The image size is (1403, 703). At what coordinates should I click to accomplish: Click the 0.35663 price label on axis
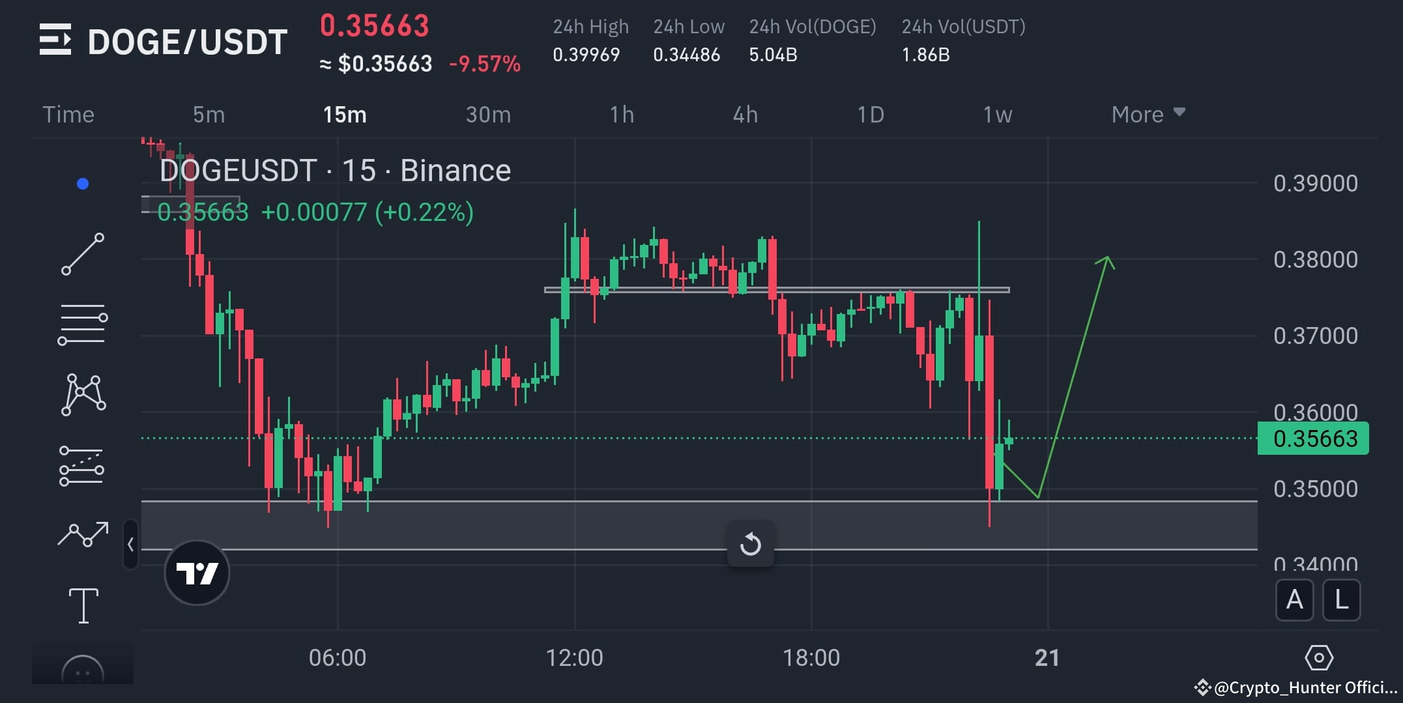1312,438
